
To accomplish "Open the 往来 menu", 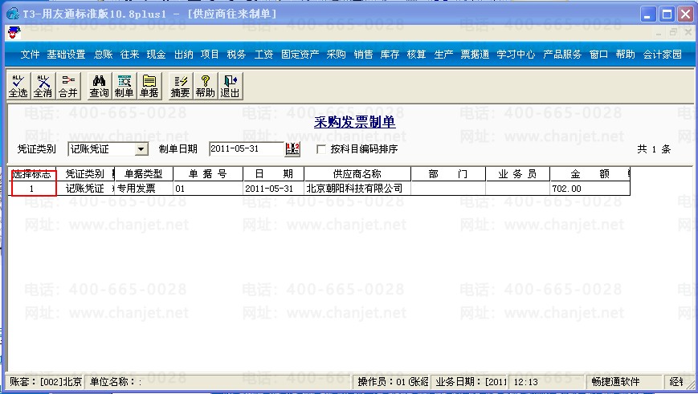I will 129,55.
